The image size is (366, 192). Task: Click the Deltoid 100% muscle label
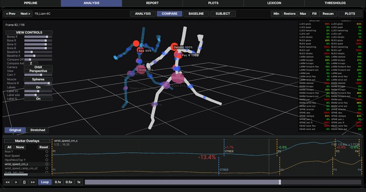click(183, 47)
